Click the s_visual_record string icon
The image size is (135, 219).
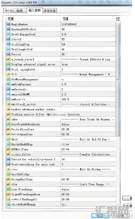click(8, 59)
